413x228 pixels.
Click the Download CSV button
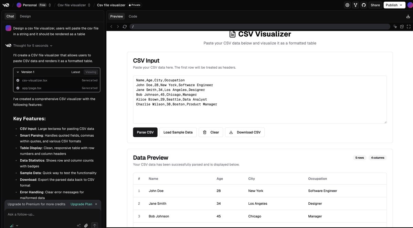click(245, 132)
